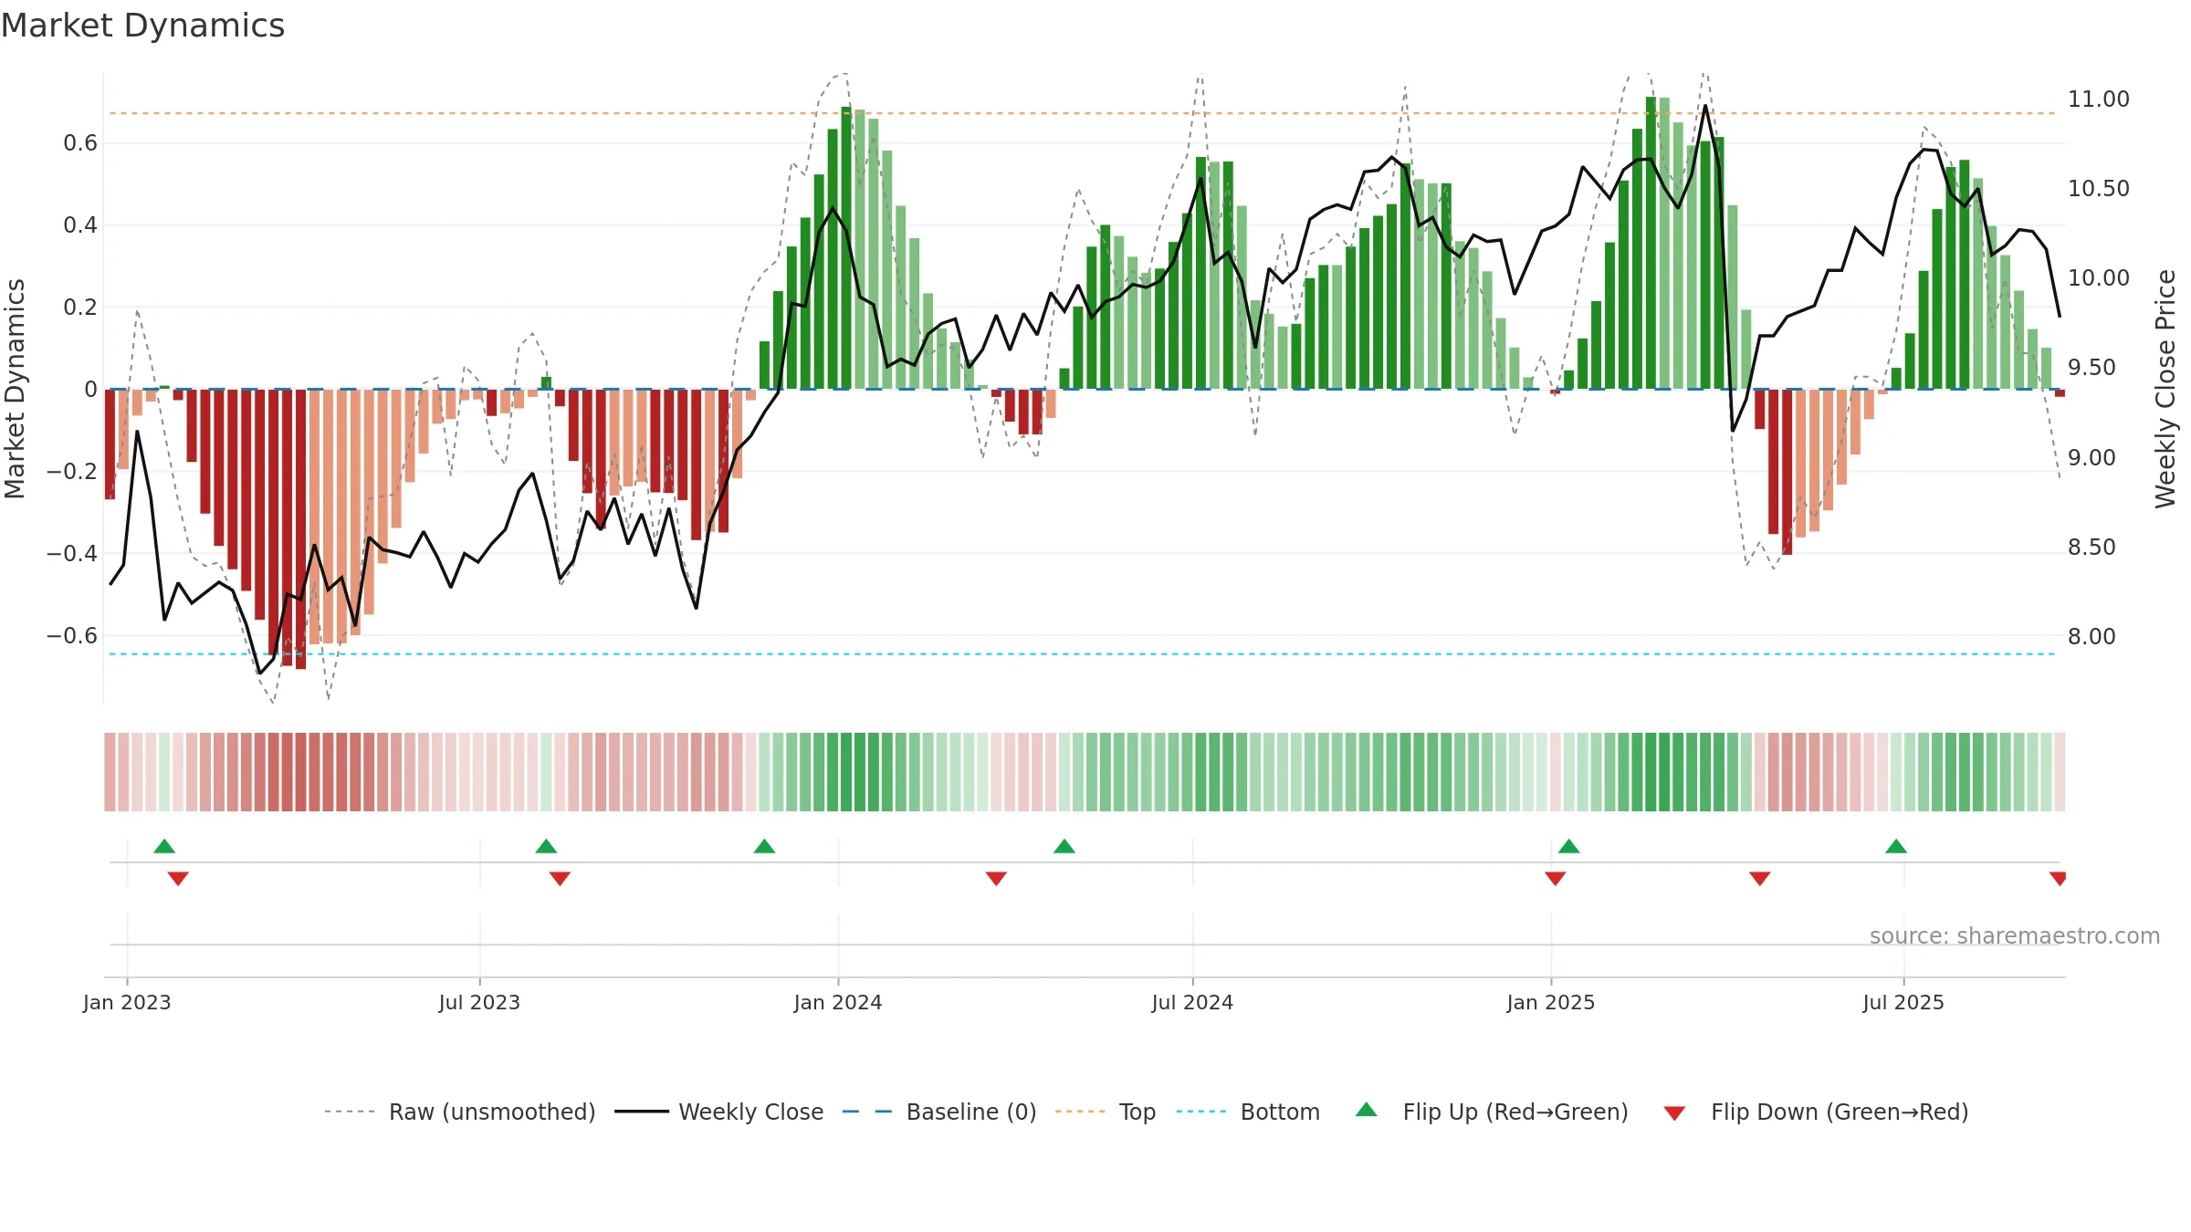Click the Jul 2023 axis label

point(479,1002)
